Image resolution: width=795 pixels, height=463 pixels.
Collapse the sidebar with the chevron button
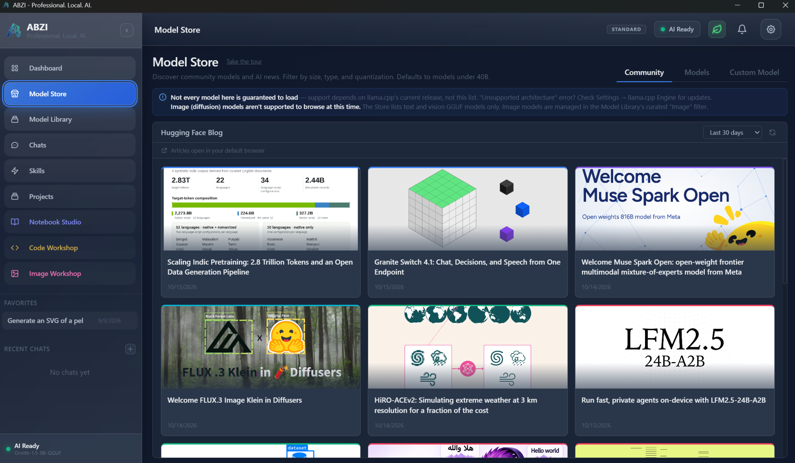pyautogui.click(x=127, y=30)
